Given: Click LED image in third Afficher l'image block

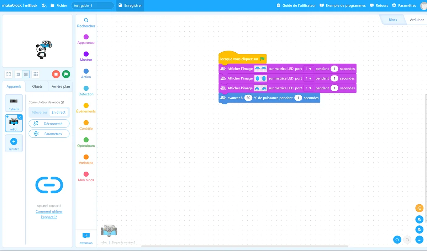Looking at the screenshot, I should 260,88.
